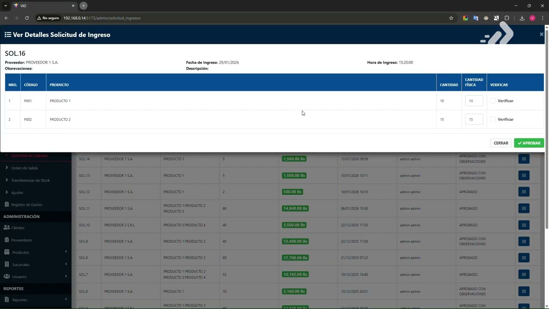This screenshot has width=549, height=309.
Task: Bookmark page with star icon
Action: point(451,18)
